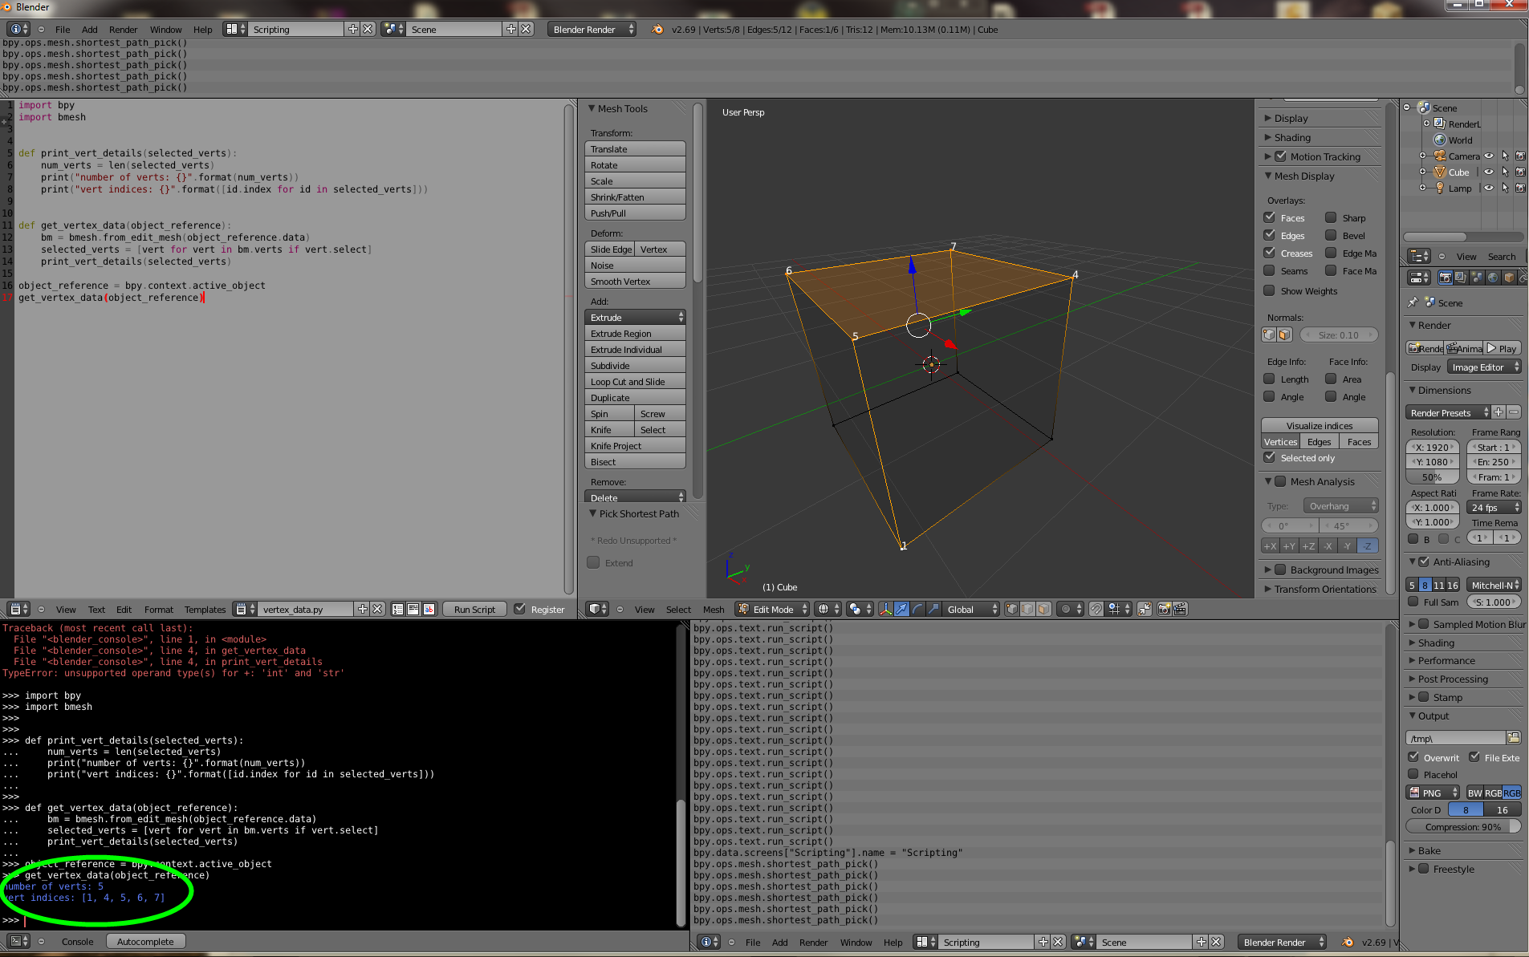Show face normals display icon

coord(1284,335)
